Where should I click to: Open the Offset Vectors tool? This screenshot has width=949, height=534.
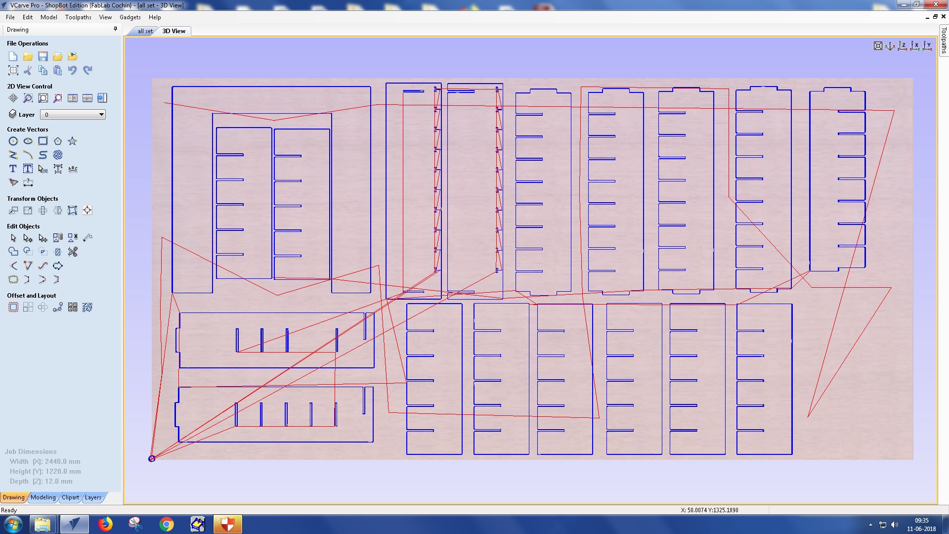pos(13,308)
